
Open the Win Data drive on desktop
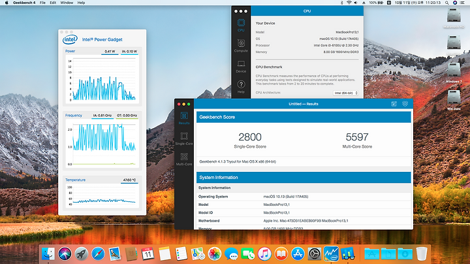tap(454, 100)
